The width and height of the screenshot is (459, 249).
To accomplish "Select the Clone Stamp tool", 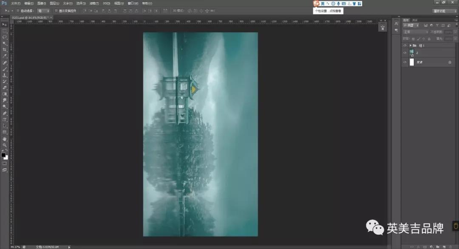I will [4, 75].
